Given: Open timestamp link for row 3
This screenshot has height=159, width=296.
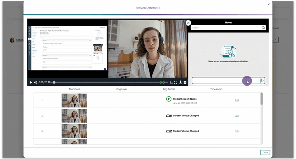Looking at the screenshot, I should 237,131.
